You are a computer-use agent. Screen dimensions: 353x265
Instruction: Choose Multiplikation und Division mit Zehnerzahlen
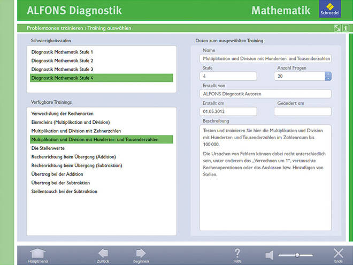point(102,131)
